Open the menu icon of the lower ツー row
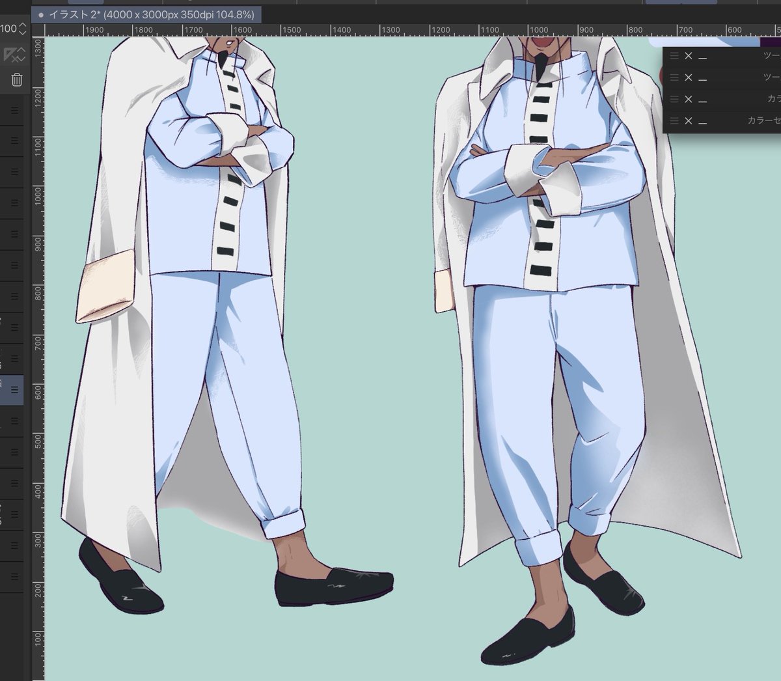781x681 pixels. (674, 77)
